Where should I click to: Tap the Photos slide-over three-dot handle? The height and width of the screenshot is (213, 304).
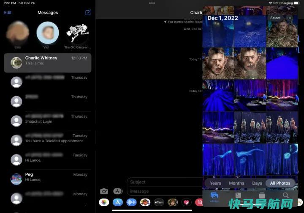tap(250, 9)
